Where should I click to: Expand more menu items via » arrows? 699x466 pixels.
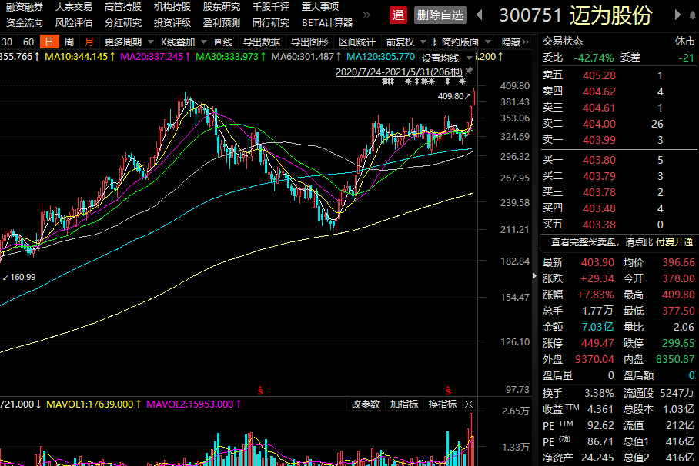(366, 15)
